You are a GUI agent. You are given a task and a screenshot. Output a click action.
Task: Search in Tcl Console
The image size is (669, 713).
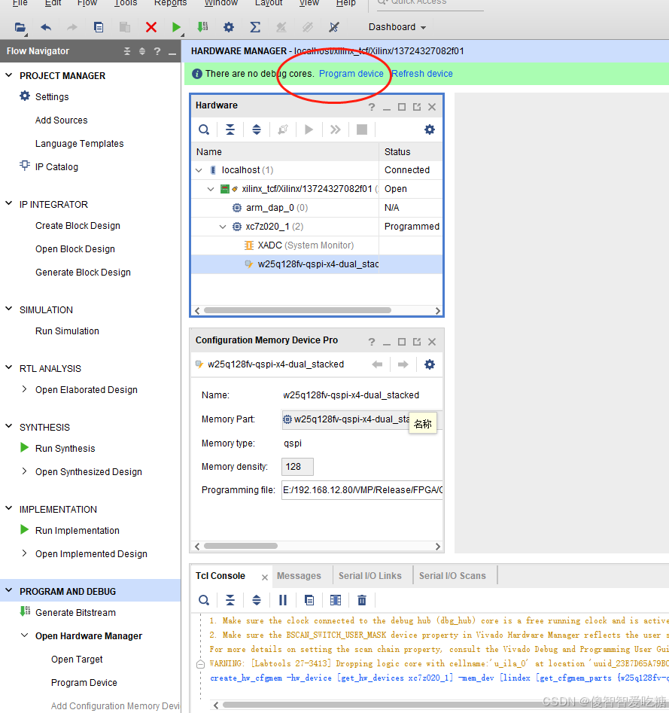[x=204, y=601]
